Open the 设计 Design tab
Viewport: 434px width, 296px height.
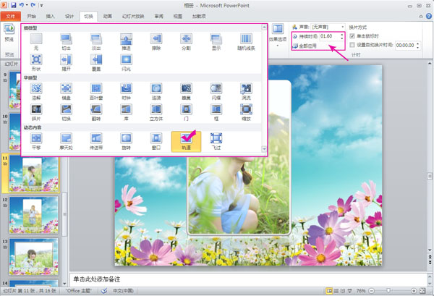(x=69, y=17)
